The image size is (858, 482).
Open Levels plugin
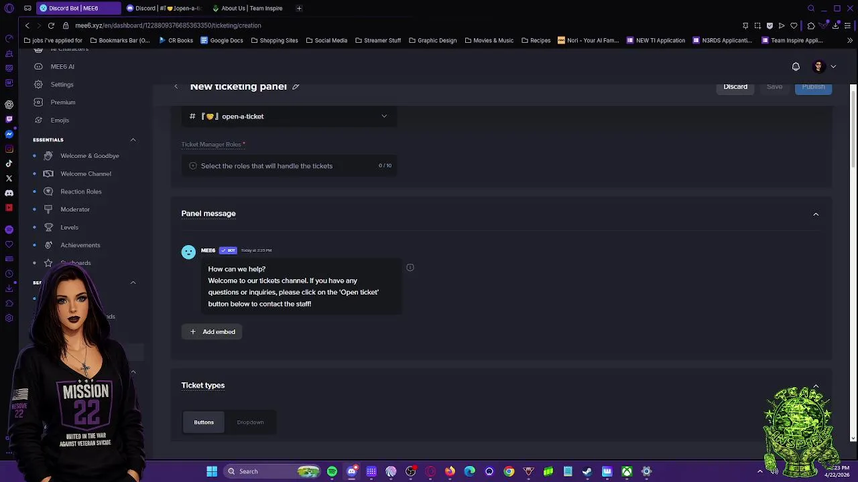[69, 228]
